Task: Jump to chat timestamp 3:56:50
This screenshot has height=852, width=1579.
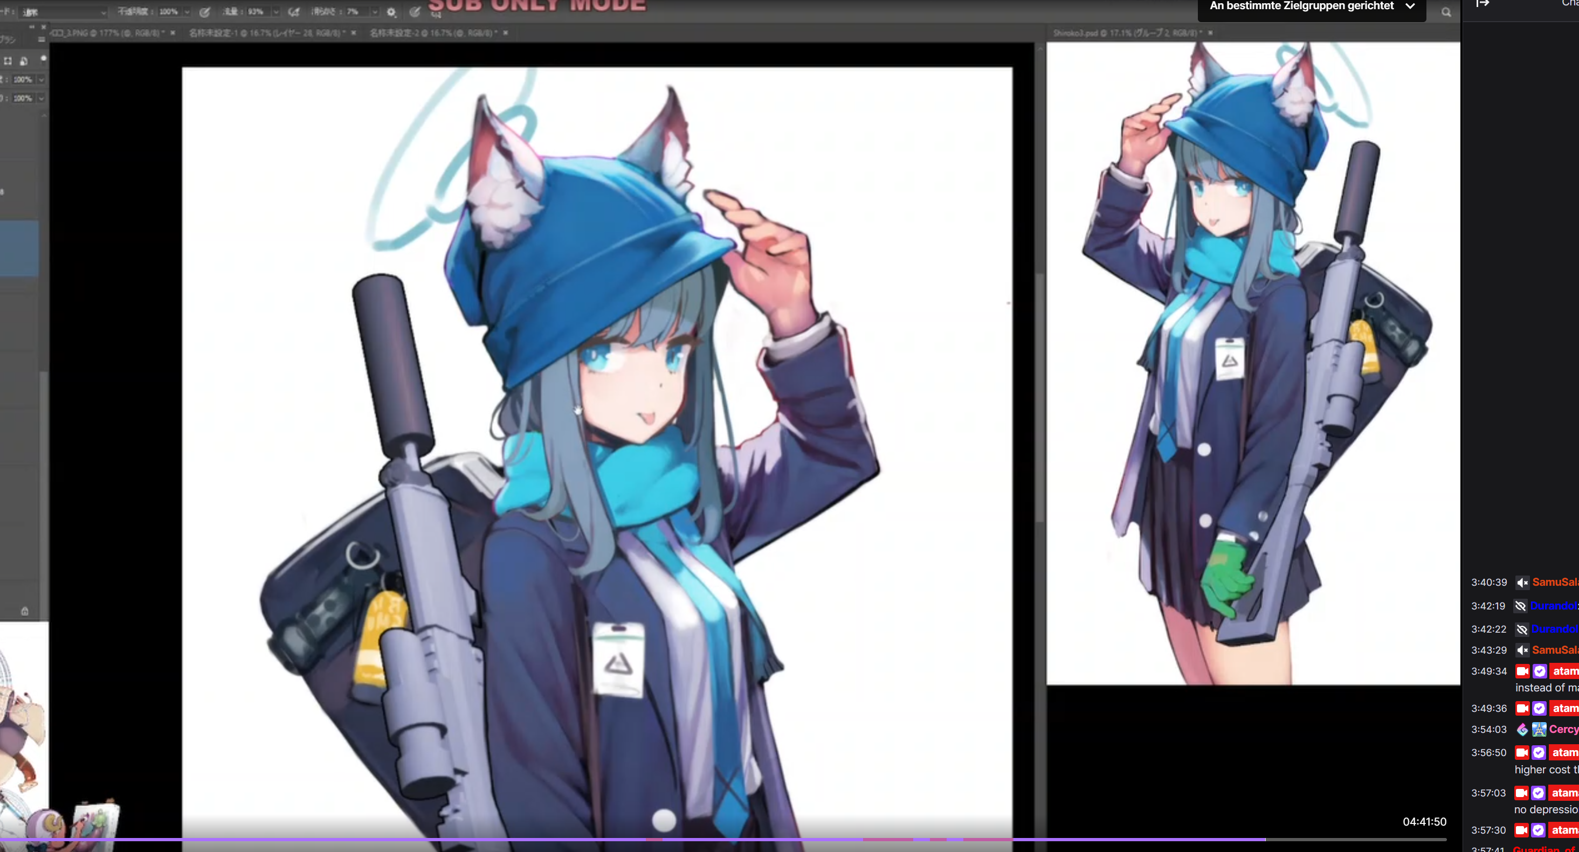Action: [x=1489, y=753]
